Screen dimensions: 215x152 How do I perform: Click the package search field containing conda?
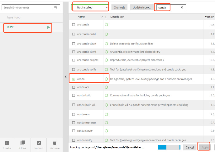tap(171, 7)
